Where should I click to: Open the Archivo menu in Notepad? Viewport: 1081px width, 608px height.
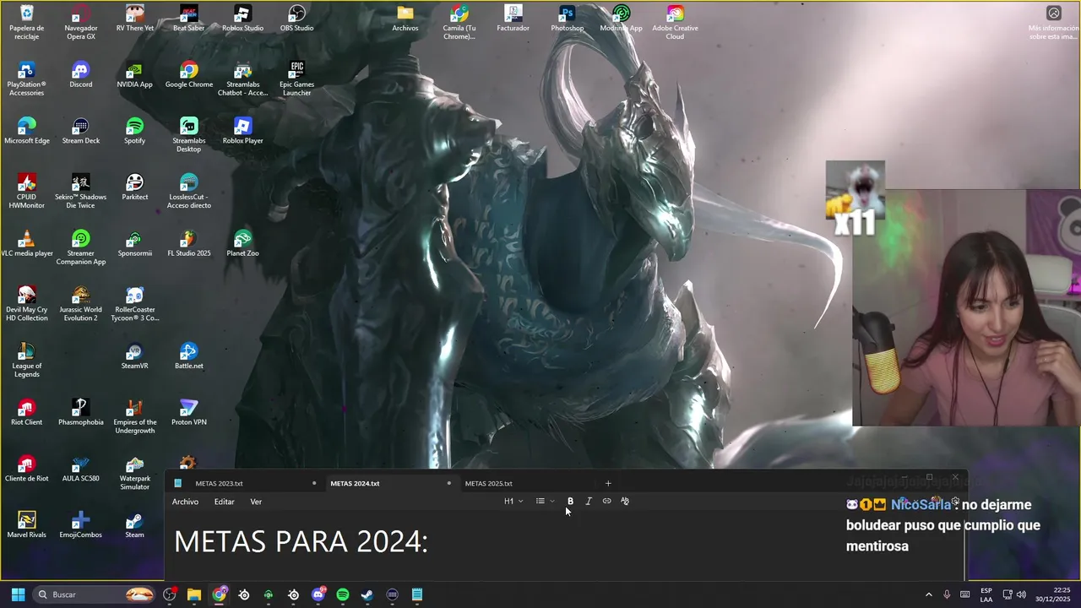pyautogui.click(x=185, y=502)
